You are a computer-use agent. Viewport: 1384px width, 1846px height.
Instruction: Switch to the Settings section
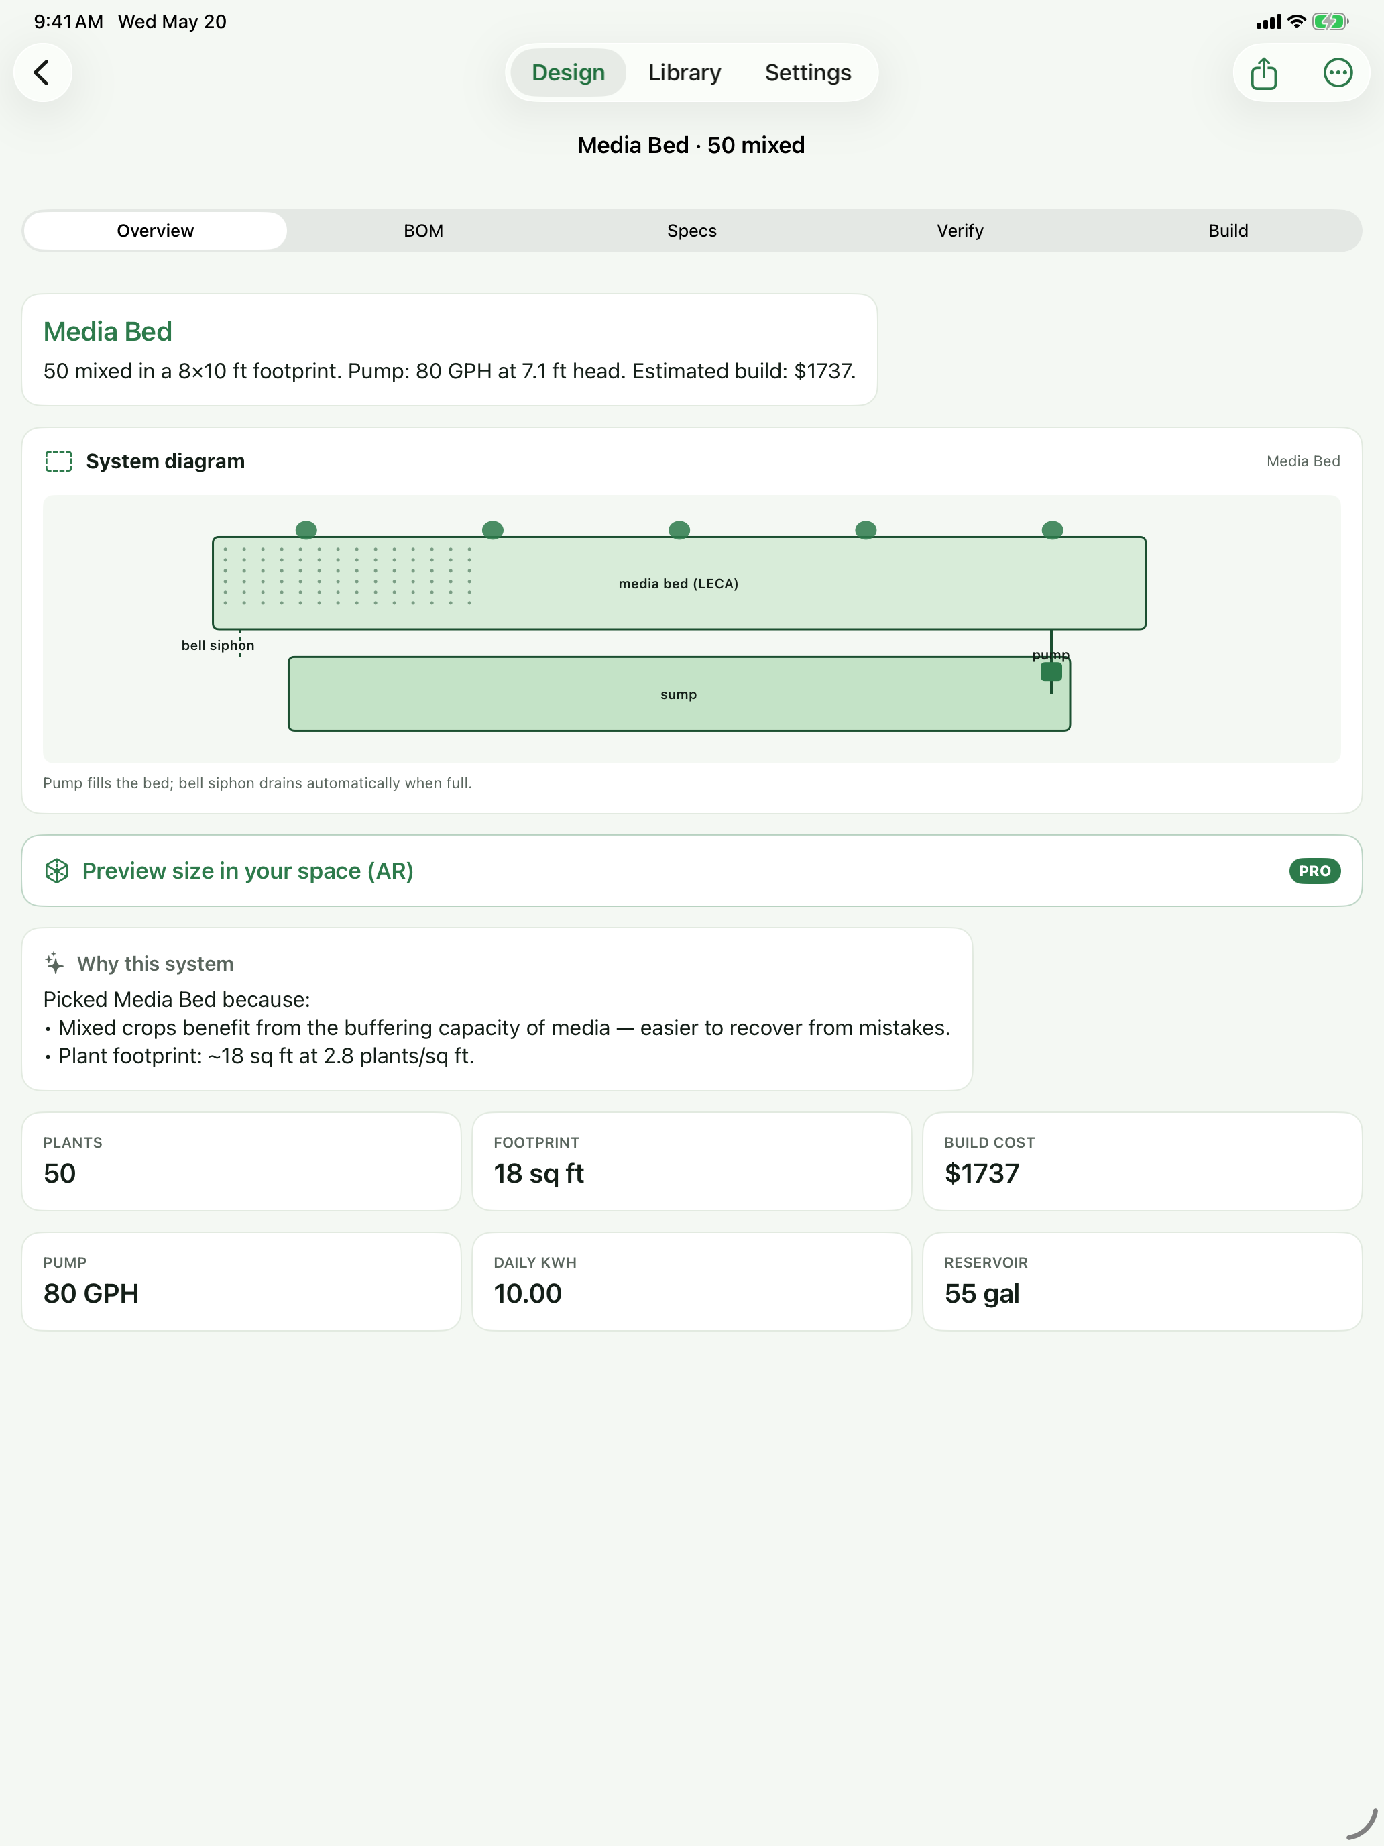tap(807, 72)
